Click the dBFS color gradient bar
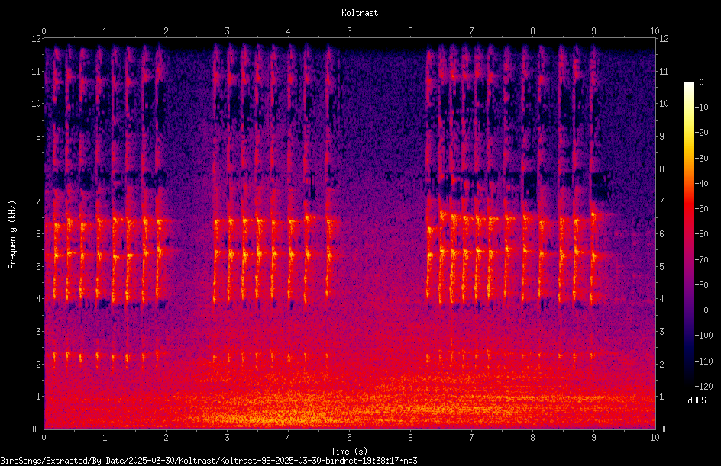This screenshot has height=466, width=721. pos(688,234)
